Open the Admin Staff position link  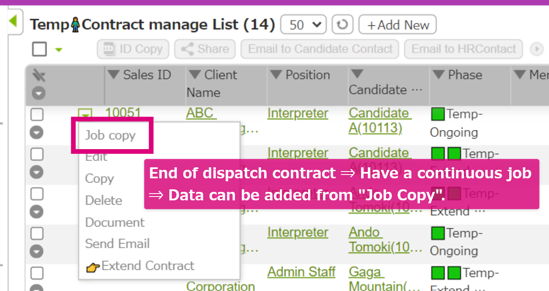[301, 272]
